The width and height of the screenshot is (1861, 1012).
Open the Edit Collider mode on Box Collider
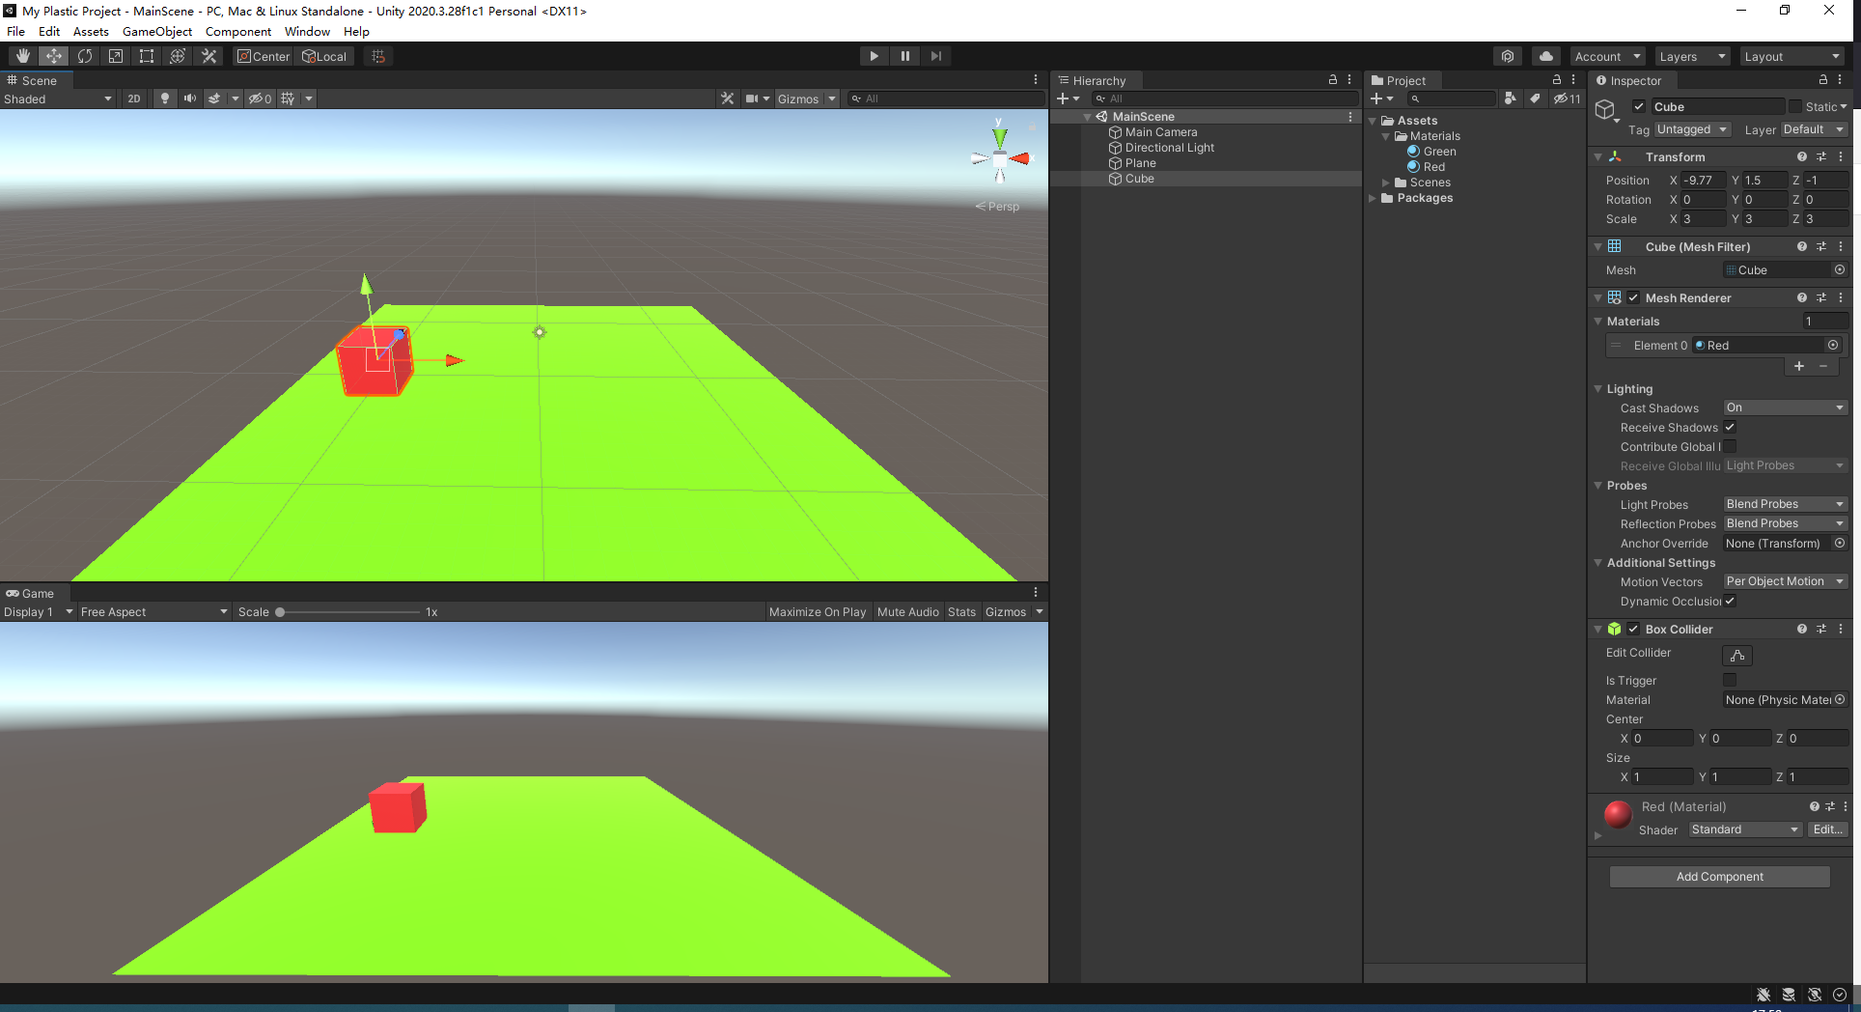[1737, 655]
